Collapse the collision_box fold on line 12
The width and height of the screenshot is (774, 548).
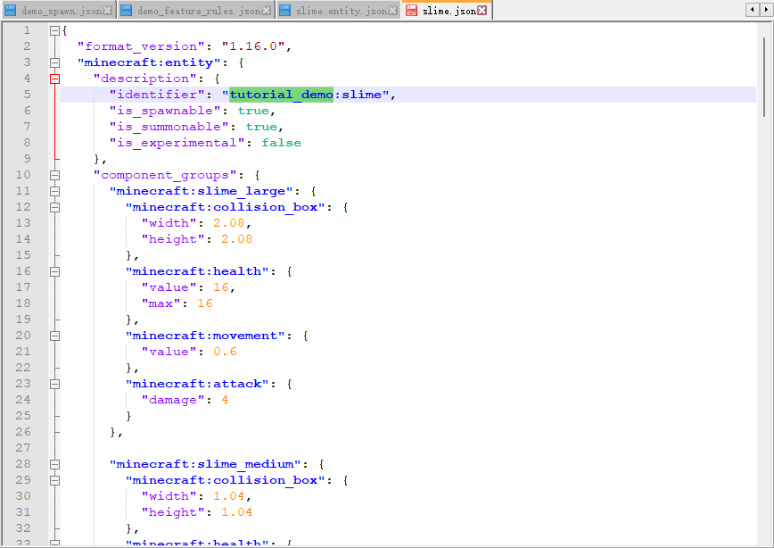(x=54, y=207)
